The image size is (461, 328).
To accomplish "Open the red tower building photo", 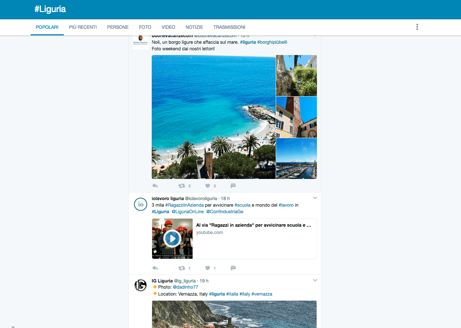I will click(x=297, y=117).
